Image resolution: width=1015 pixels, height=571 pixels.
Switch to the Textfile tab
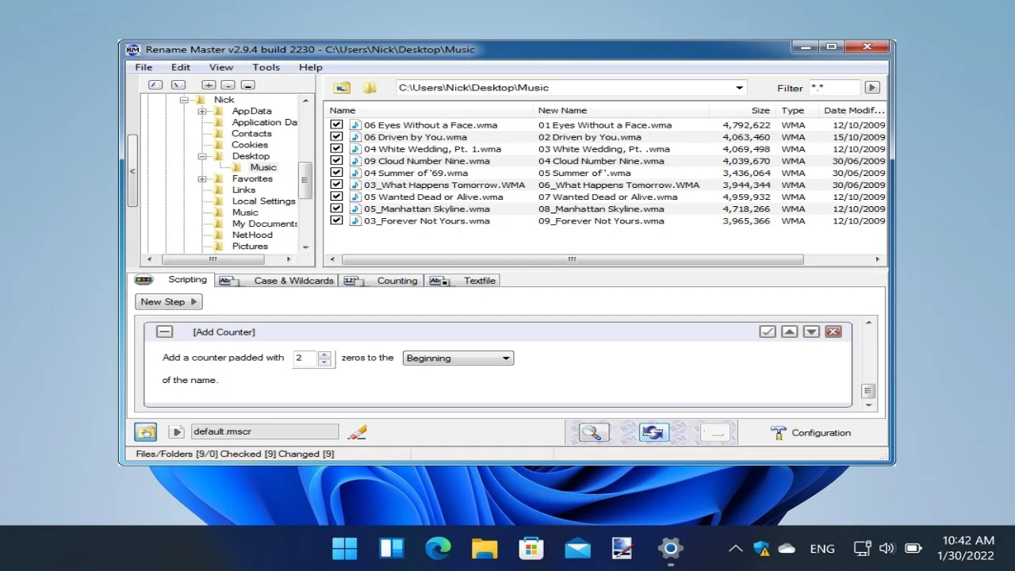(x=463, y=281)
